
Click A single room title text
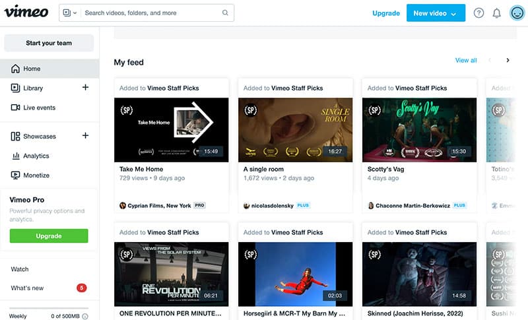263,170
